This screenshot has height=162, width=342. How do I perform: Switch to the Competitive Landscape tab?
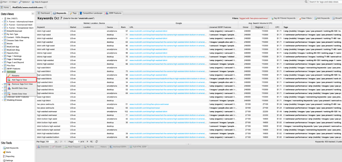pyautogui.click(x=91, y=13)
